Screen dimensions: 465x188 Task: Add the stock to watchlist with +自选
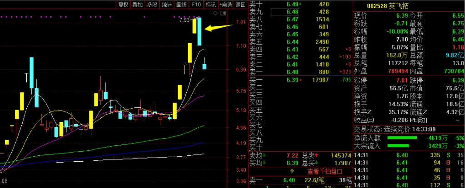pos(226,5)
